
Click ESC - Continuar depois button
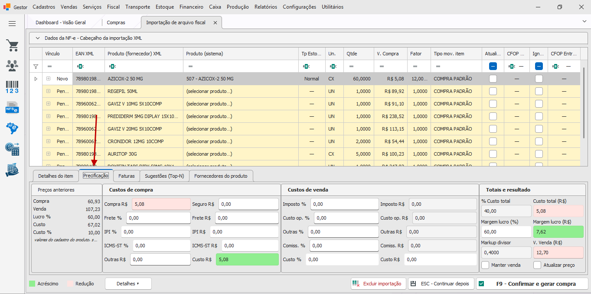click(x=440, y=284)
